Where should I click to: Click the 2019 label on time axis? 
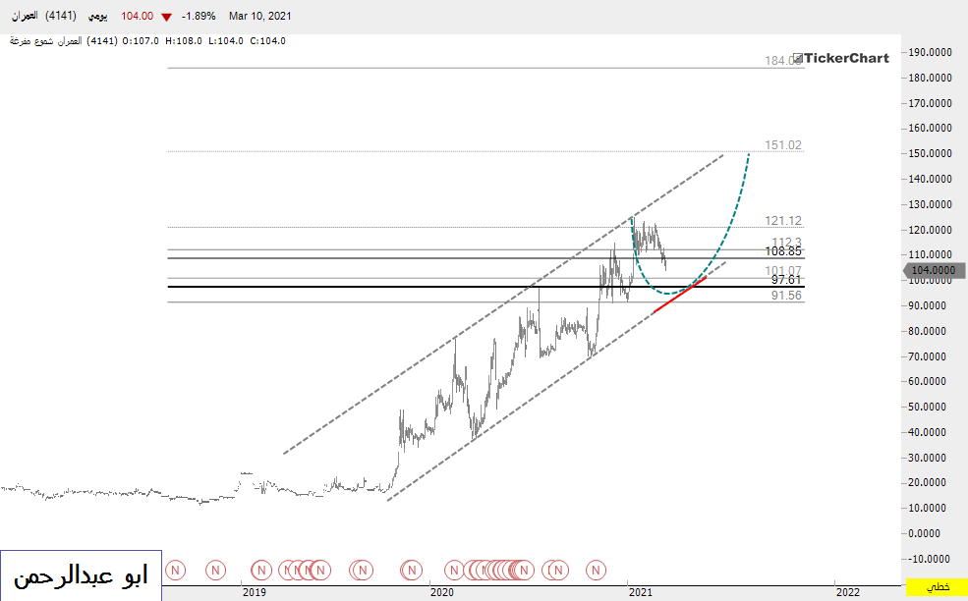pos(254,591)
